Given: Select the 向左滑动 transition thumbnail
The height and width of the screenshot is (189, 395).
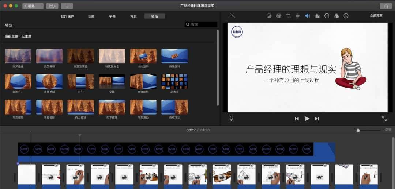Looking at the screenshot, I should (x=143, y=107).
